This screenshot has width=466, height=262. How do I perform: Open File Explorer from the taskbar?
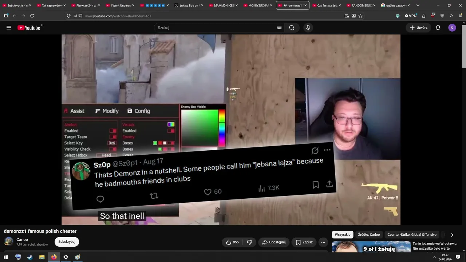click(42, 257)
